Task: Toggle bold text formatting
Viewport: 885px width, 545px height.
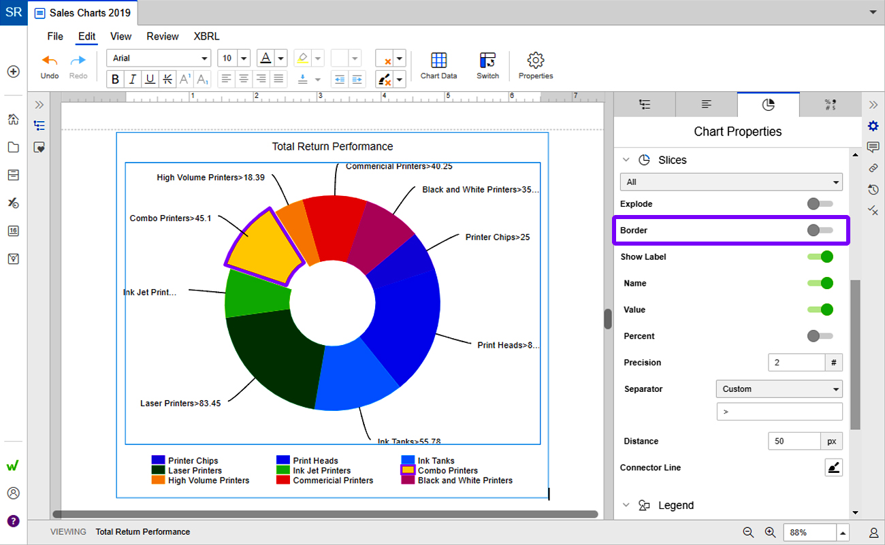Action: pos(116,80)
